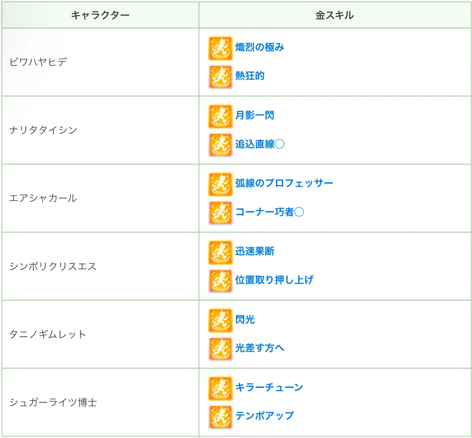Open the 位置取り押し上げ skill link
The width and height of the screenshot is (472, 438).
pos(274,280)
